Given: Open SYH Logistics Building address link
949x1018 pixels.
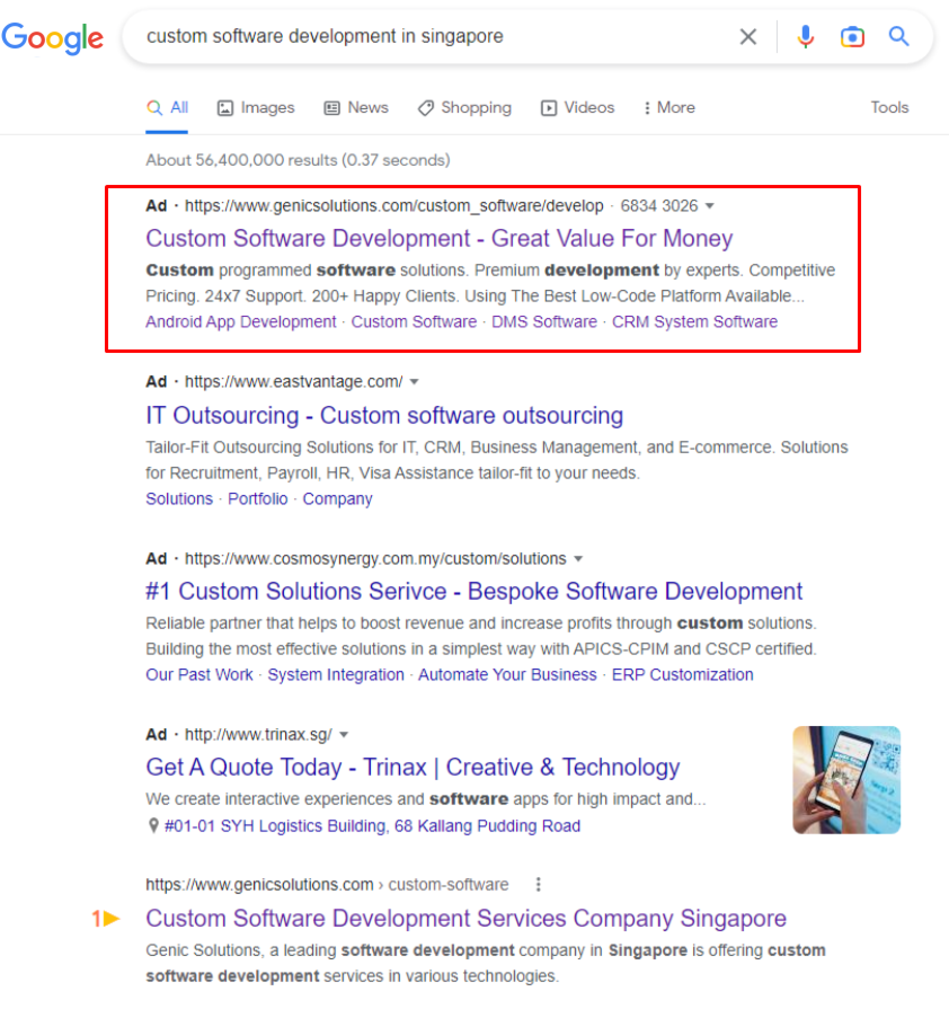Looking at the screenshot, I should click(372, 826).
